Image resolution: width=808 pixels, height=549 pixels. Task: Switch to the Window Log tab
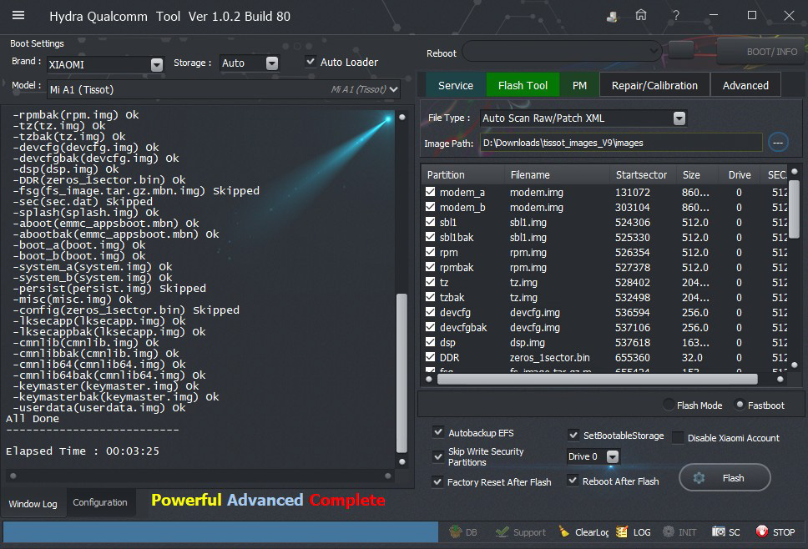pyautogui.click(x=33, y=503)
